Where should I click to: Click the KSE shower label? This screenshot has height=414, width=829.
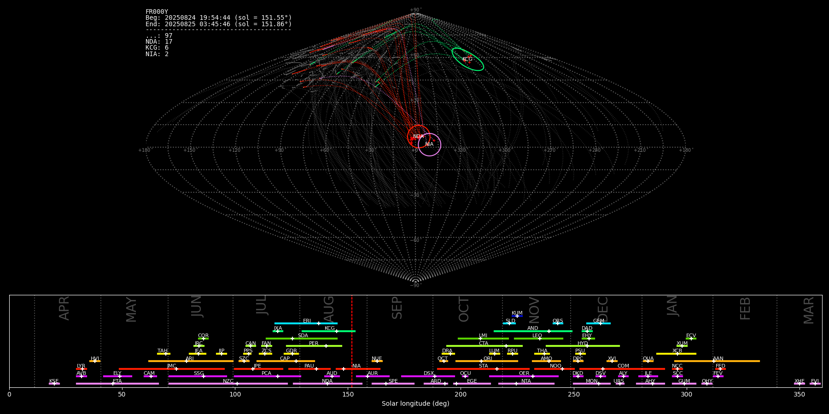[54, 381]
